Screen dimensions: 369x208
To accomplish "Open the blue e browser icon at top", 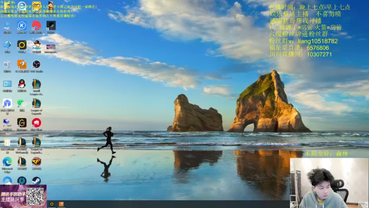I will [x=22, y=6].
